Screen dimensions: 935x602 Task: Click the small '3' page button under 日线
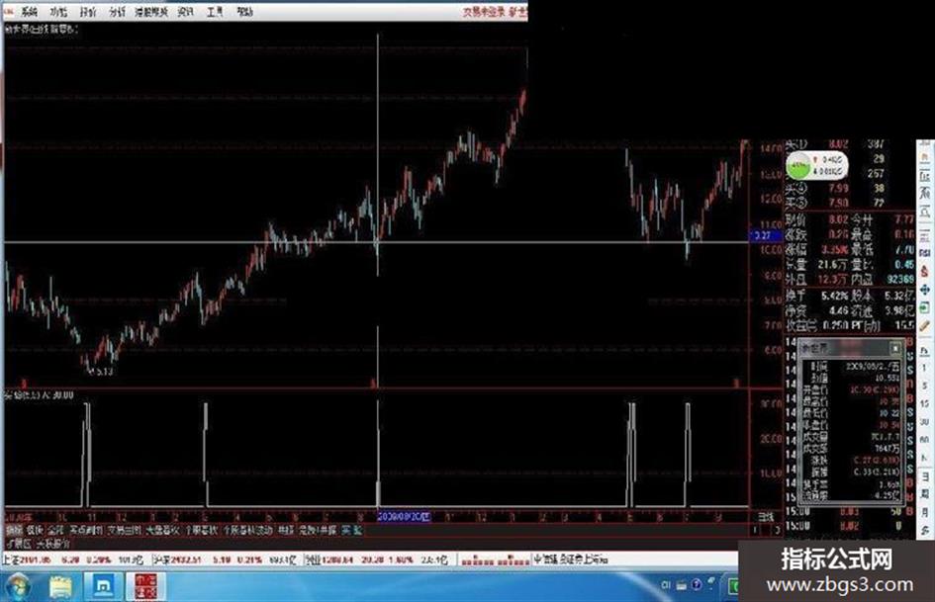[777, 530]
